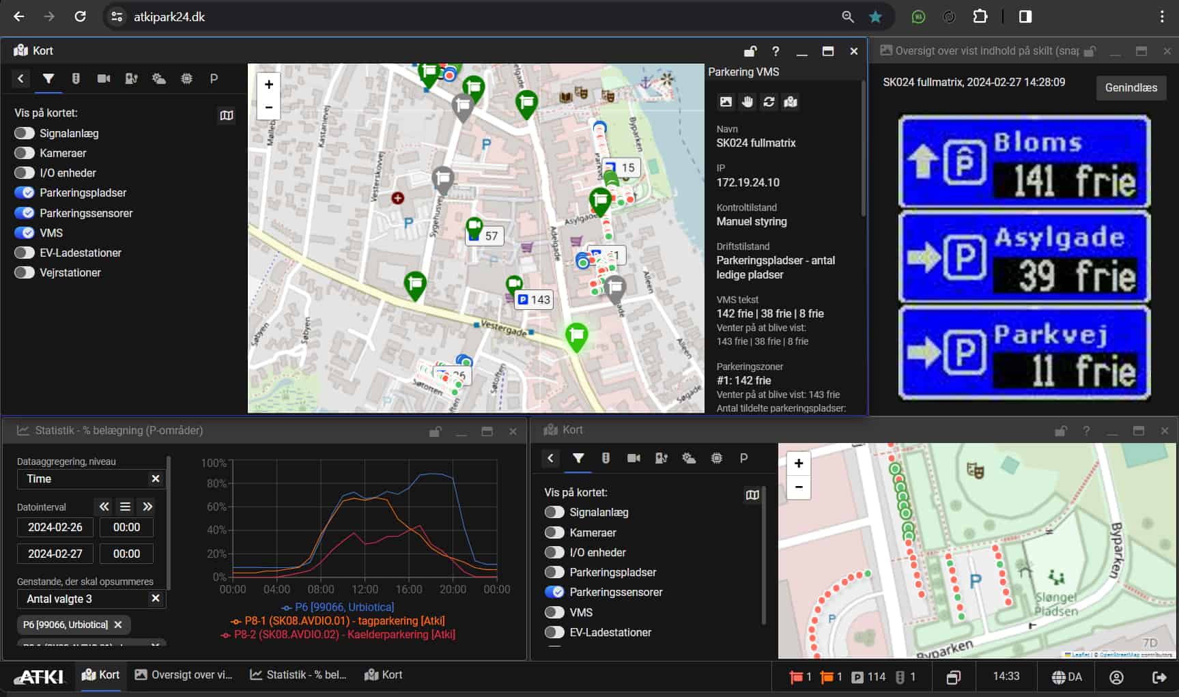Switch to Statistik - % bel... taskbar tab
This screenshot has height=697, width=1179.
(x=298, y=675)
